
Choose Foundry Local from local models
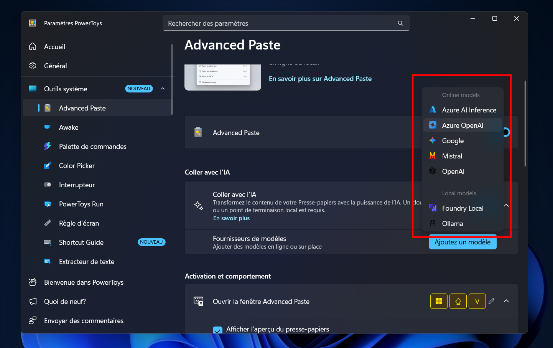coord(462,208)
